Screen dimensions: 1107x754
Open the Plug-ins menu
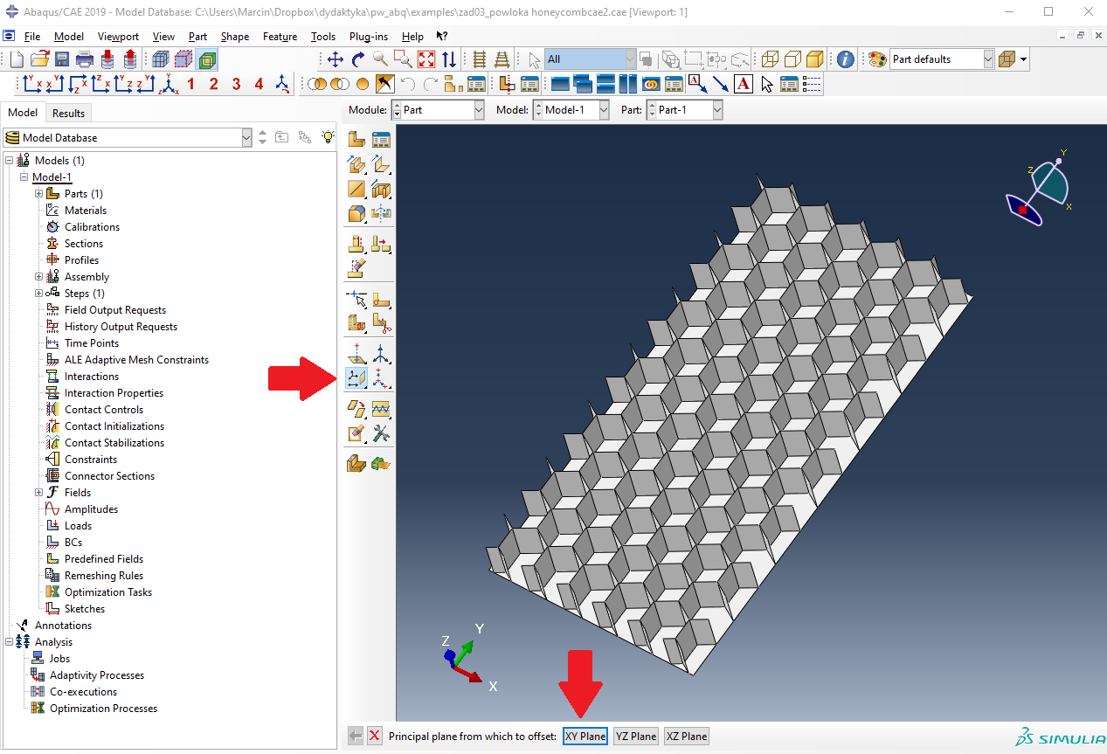click(x=368, y=37)
